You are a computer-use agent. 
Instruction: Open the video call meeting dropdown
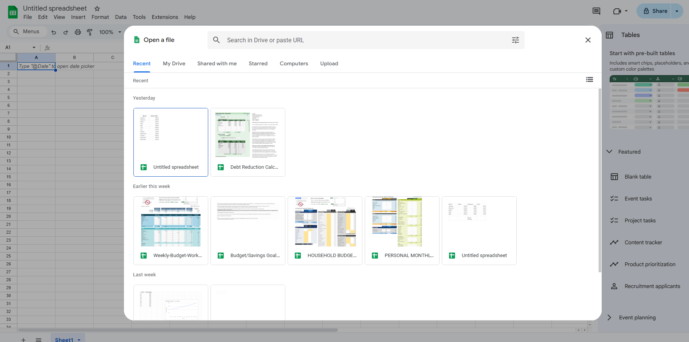pyautogui.click(x=620, y=11)
